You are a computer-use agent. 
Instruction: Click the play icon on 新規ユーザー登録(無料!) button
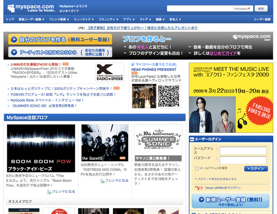[201, 199]
